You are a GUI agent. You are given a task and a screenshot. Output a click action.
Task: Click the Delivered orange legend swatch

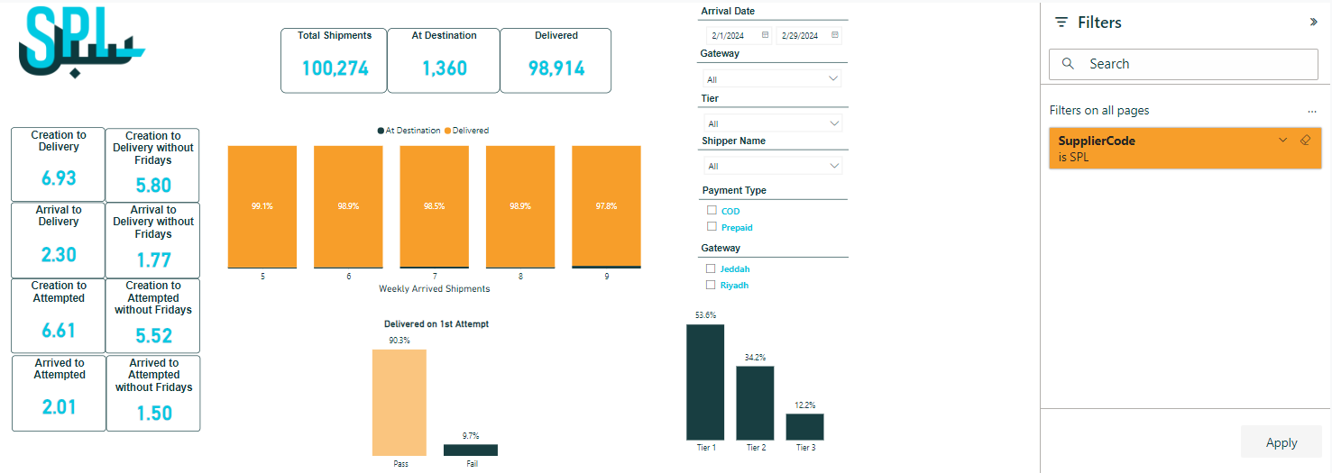point(448,131)
